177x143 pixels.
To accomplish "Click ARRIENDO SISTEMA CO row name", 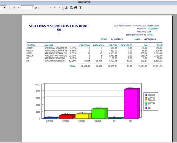I will pyautogui.click(x=56, y=53).
